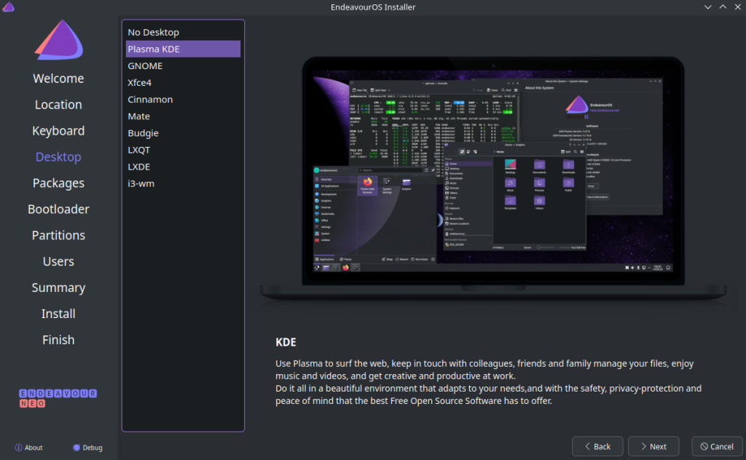The width and height of the screenshot is (746, 460).
Task: Click the keep-below chevron in title bar
Action: tap(708, 7)
